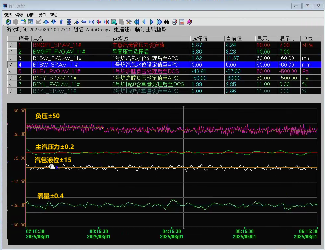Click the double right arrow fast-forward icon
Screen dimensions: 325x250
pyautogui.click(x=159, y=22)
